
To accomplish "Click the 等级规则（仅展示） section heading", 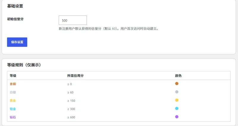I will coord(24,65).
